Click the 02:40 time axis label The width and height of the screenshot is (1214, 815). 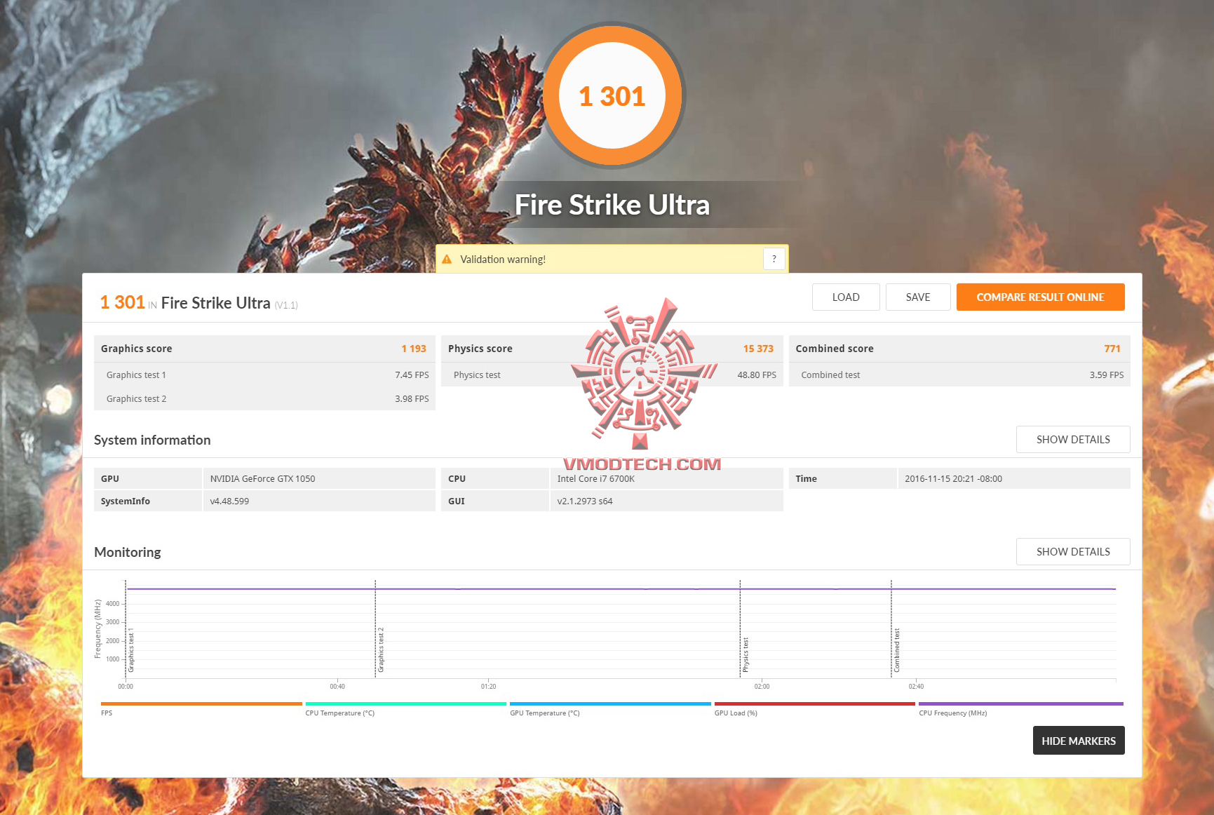(x=916, y=687)
